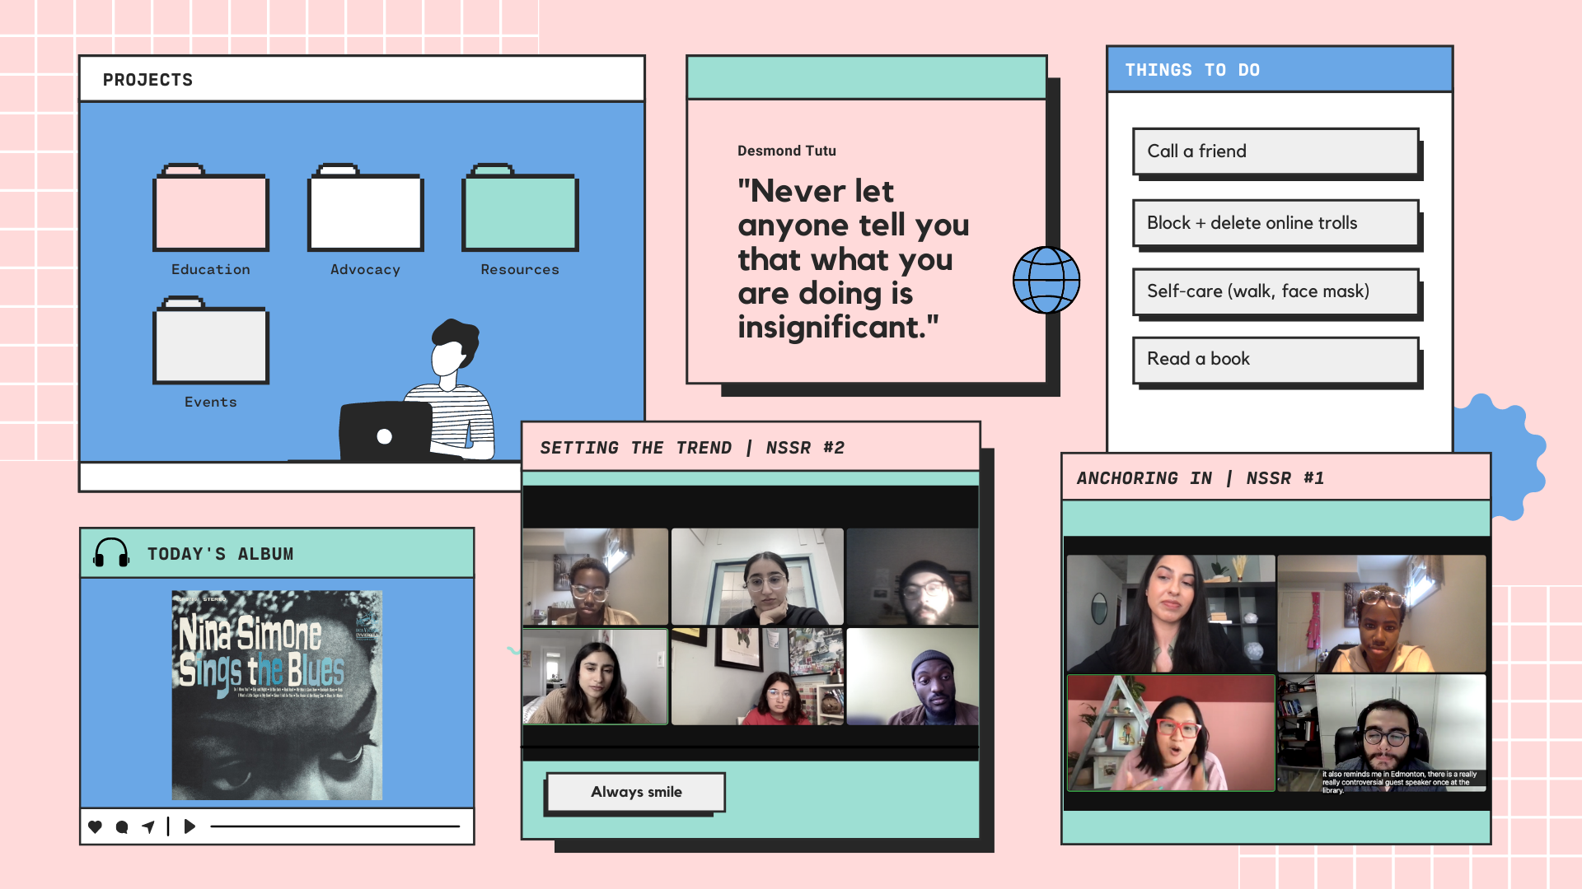Select Block + delete online trolls item

coord(1275,223)
